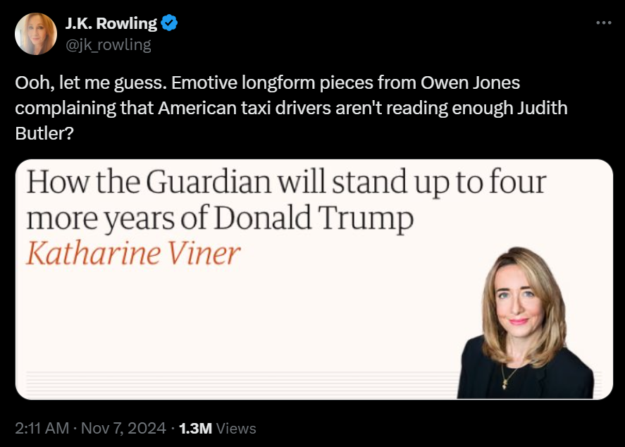Open the three-dot more options menu
625x447 pixels.
603,23
